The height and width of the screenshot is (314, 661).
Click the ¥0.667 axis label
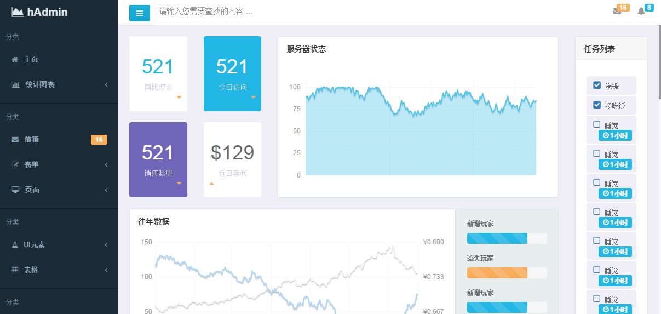434,311
